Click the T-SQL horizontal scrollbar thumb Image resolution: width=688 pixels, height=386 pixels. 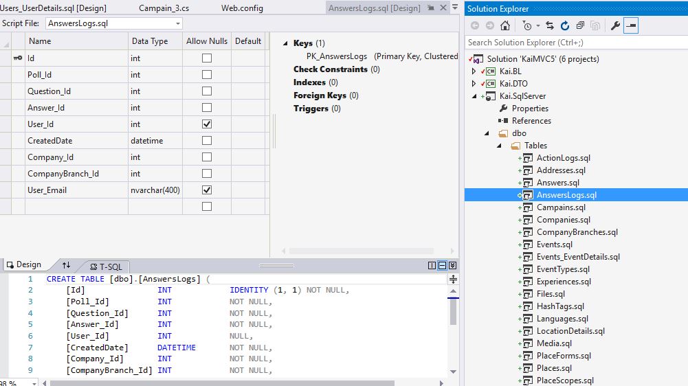point(221,383)
